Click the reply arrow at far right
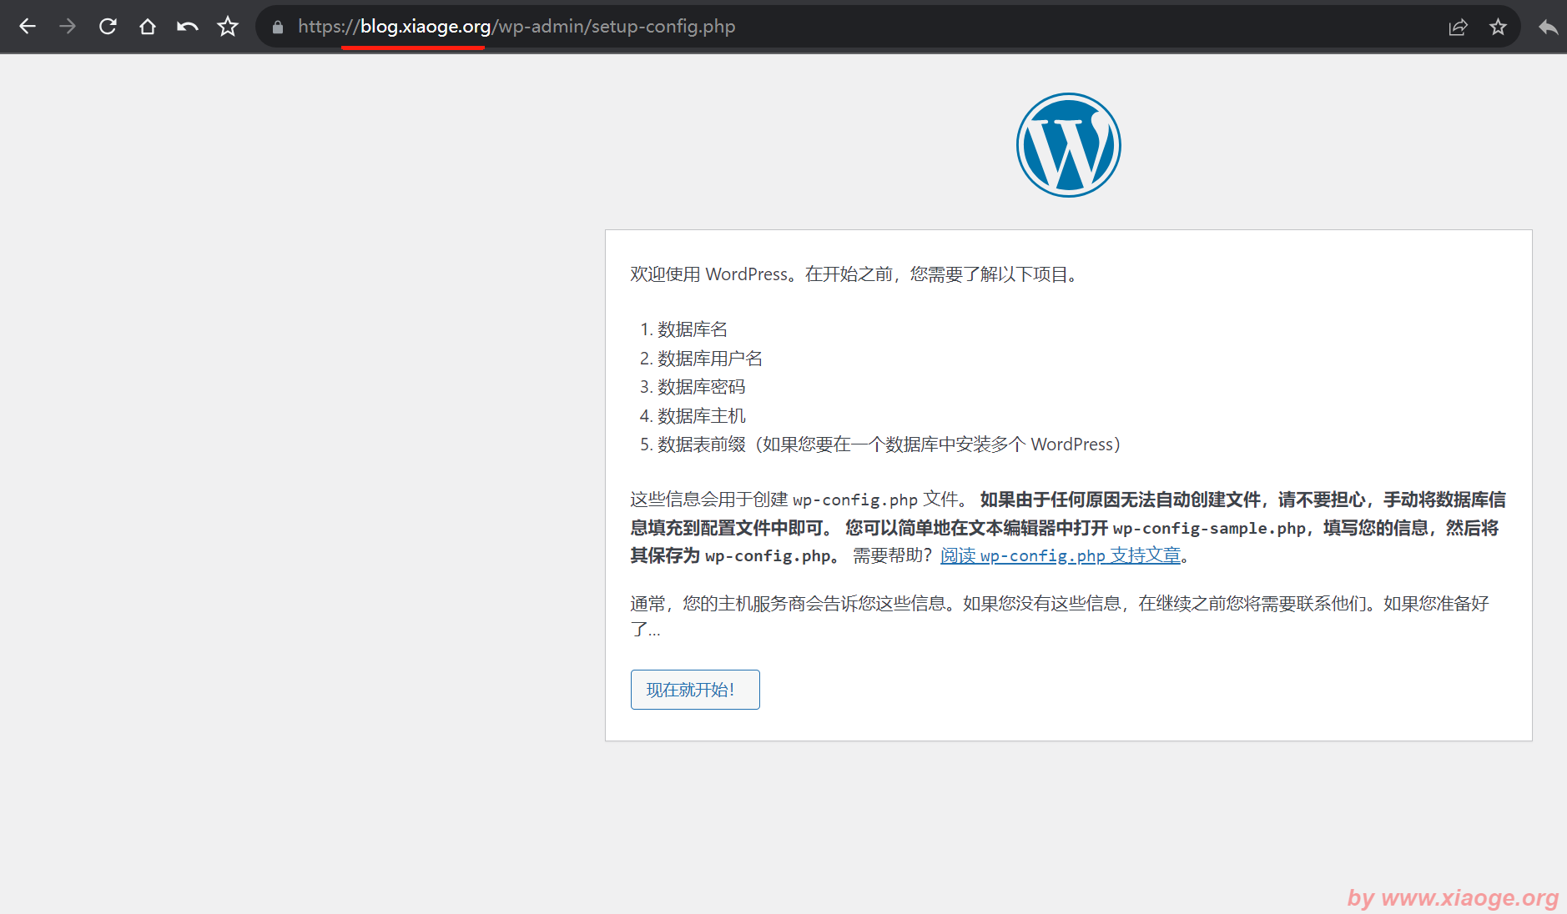The width and height of the screenshot is (1567, 914). pos(1548,27)
